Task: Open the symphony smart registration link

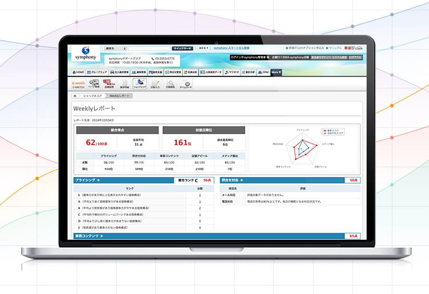Action: point(232,48)
